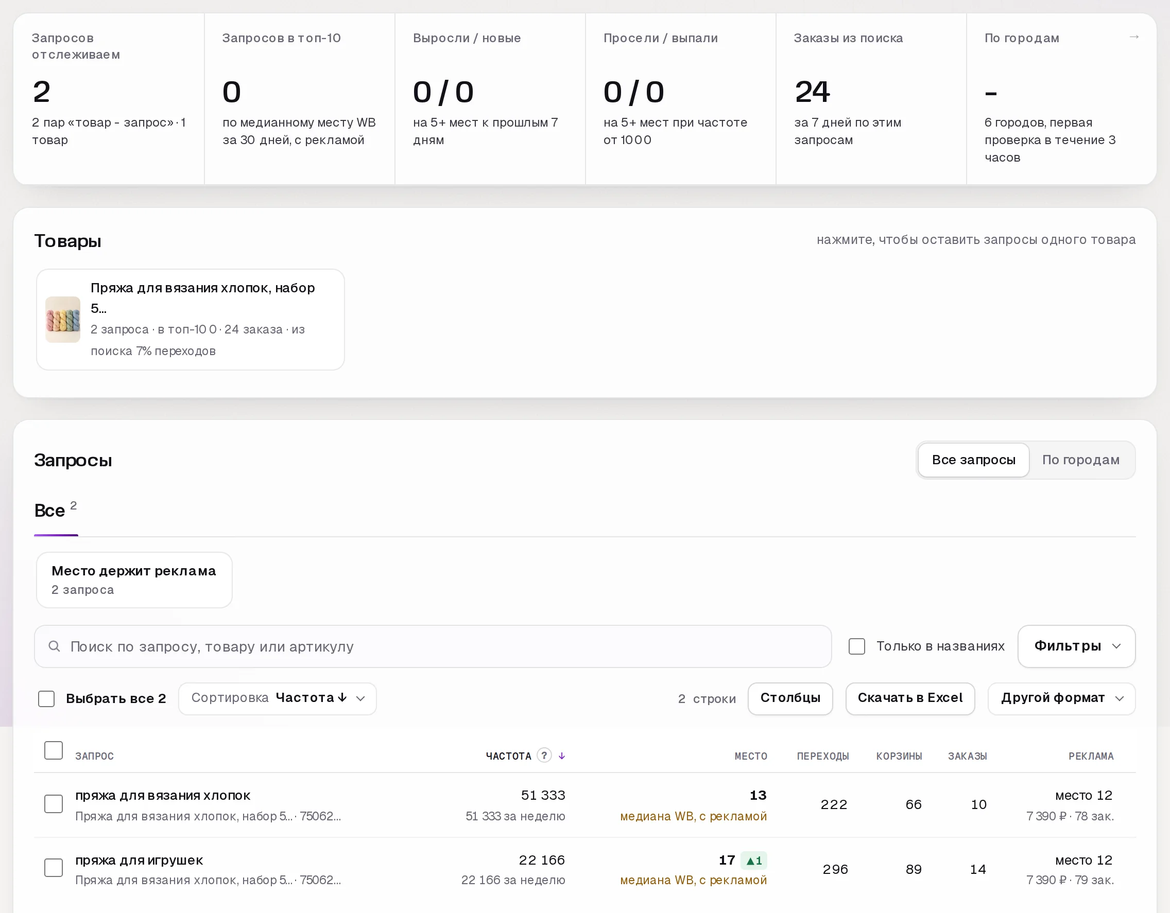Open the Столбцы columns button
1170x913 pixels.
790,698
